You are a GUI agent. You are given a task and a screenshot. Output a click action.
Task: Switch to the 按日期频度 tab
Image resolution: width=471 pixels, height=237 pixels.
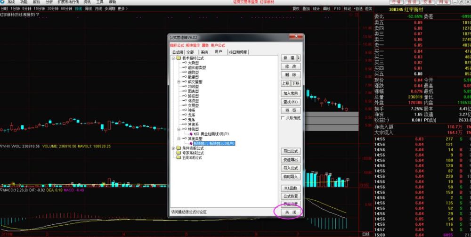pyautogui.click(x=238, y=52)
